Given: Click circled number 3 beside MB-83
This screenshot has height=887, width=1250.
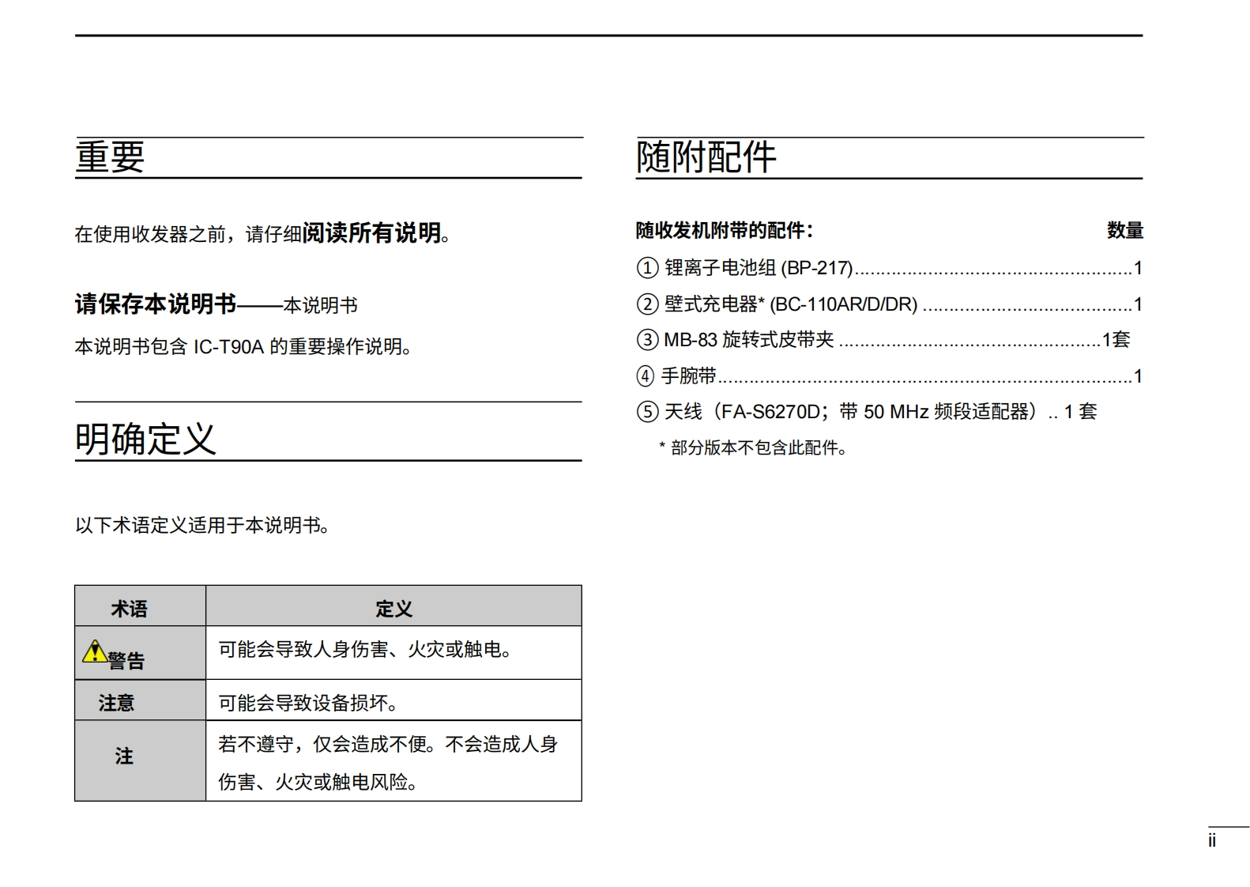Looking at the screenshot, I should 647,340.
